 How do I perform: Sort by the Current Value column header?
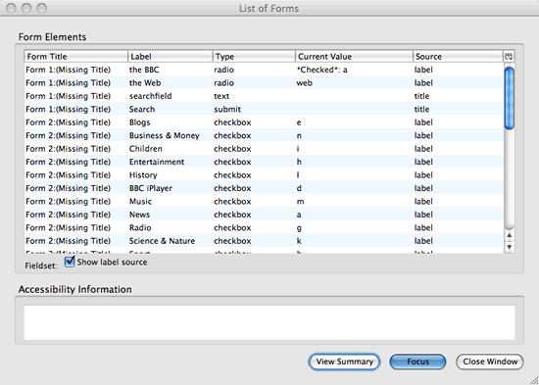(354, 57)
